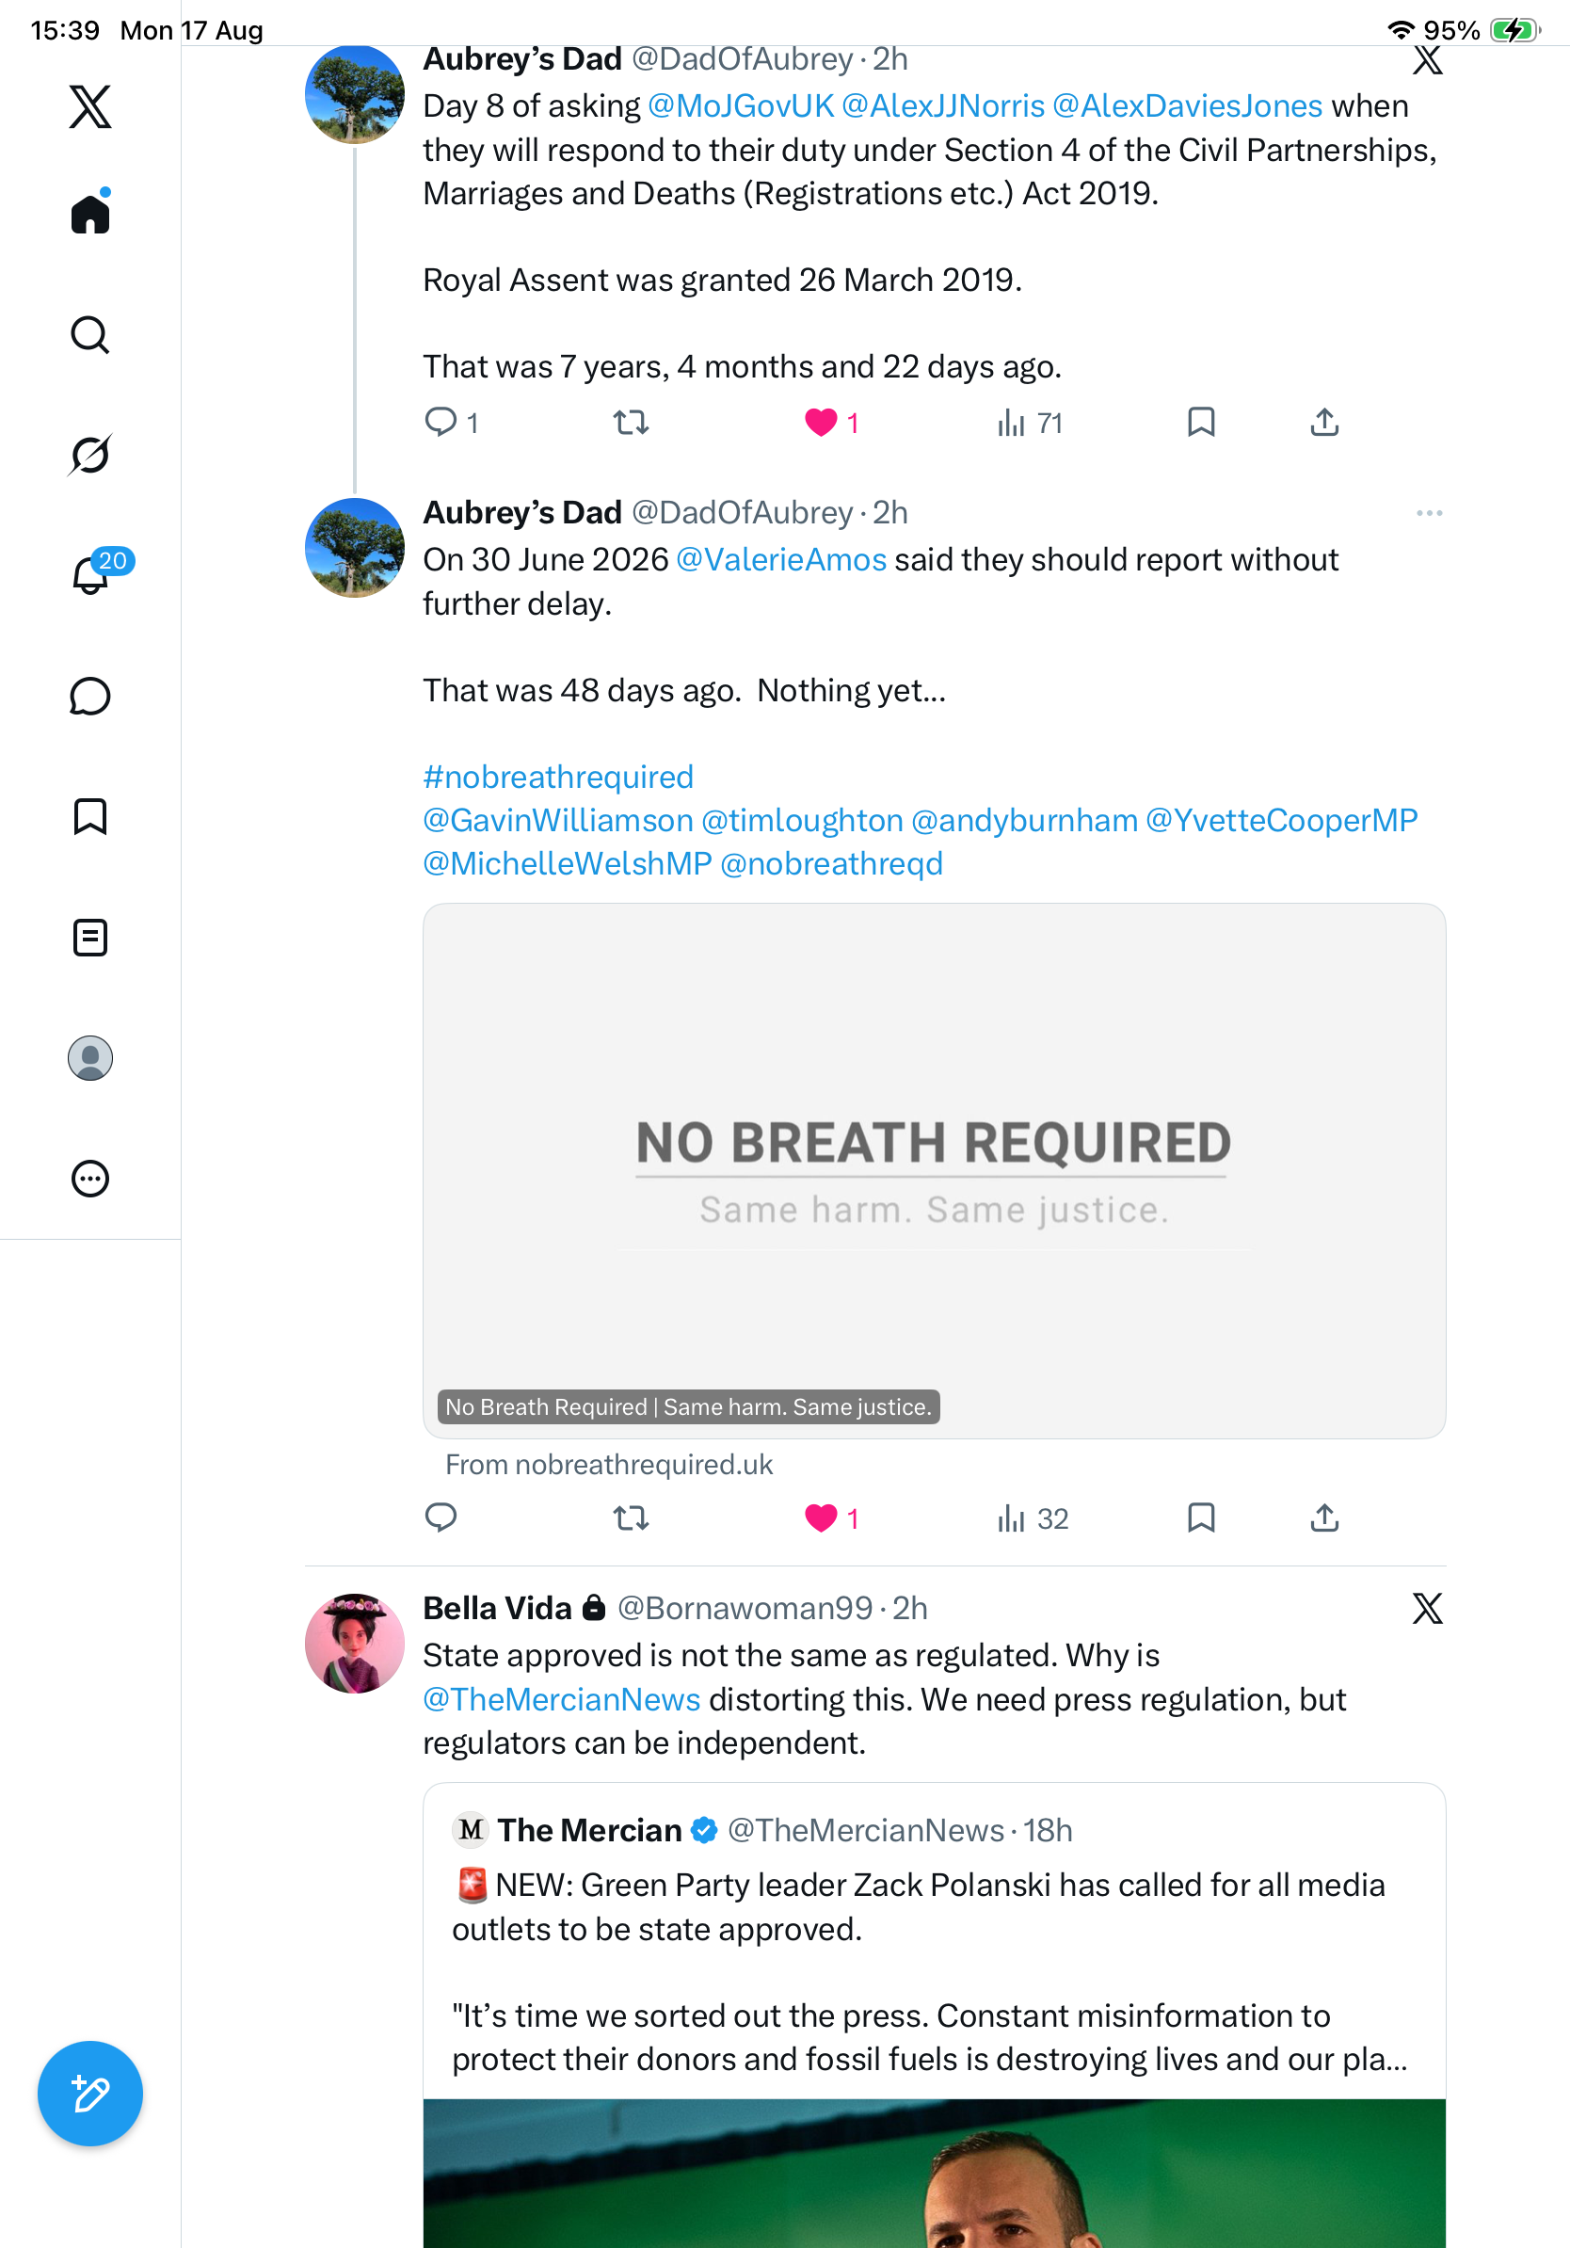
Task: Open Lists icon in sidebar
Action: (90, 937)
